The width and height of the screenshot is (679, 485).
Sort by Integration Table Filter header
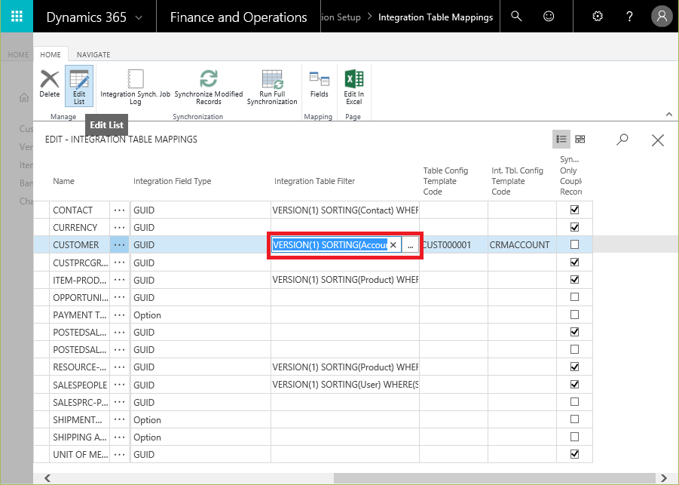pyautogui.click(x=314, y=181)
